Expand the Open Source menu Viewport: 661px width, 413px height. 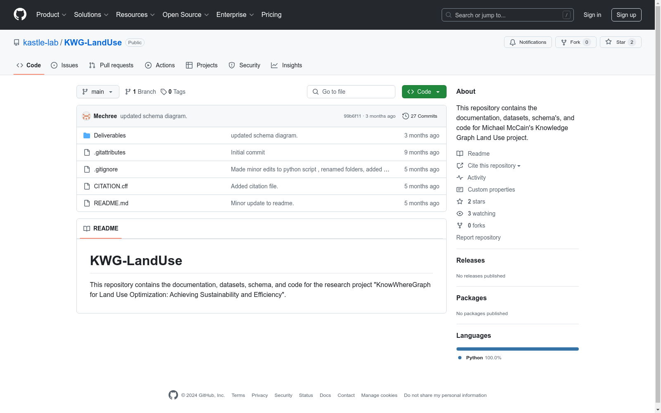(x=186, y=15)
